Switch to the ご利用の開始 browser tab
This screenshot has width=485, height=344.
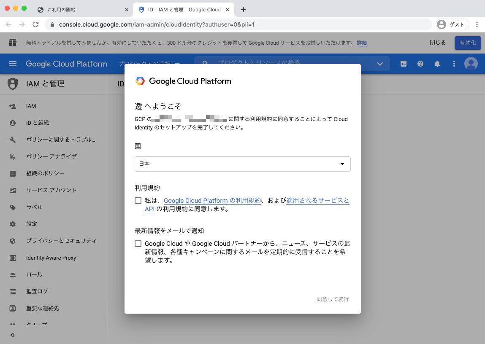point(84,10)
